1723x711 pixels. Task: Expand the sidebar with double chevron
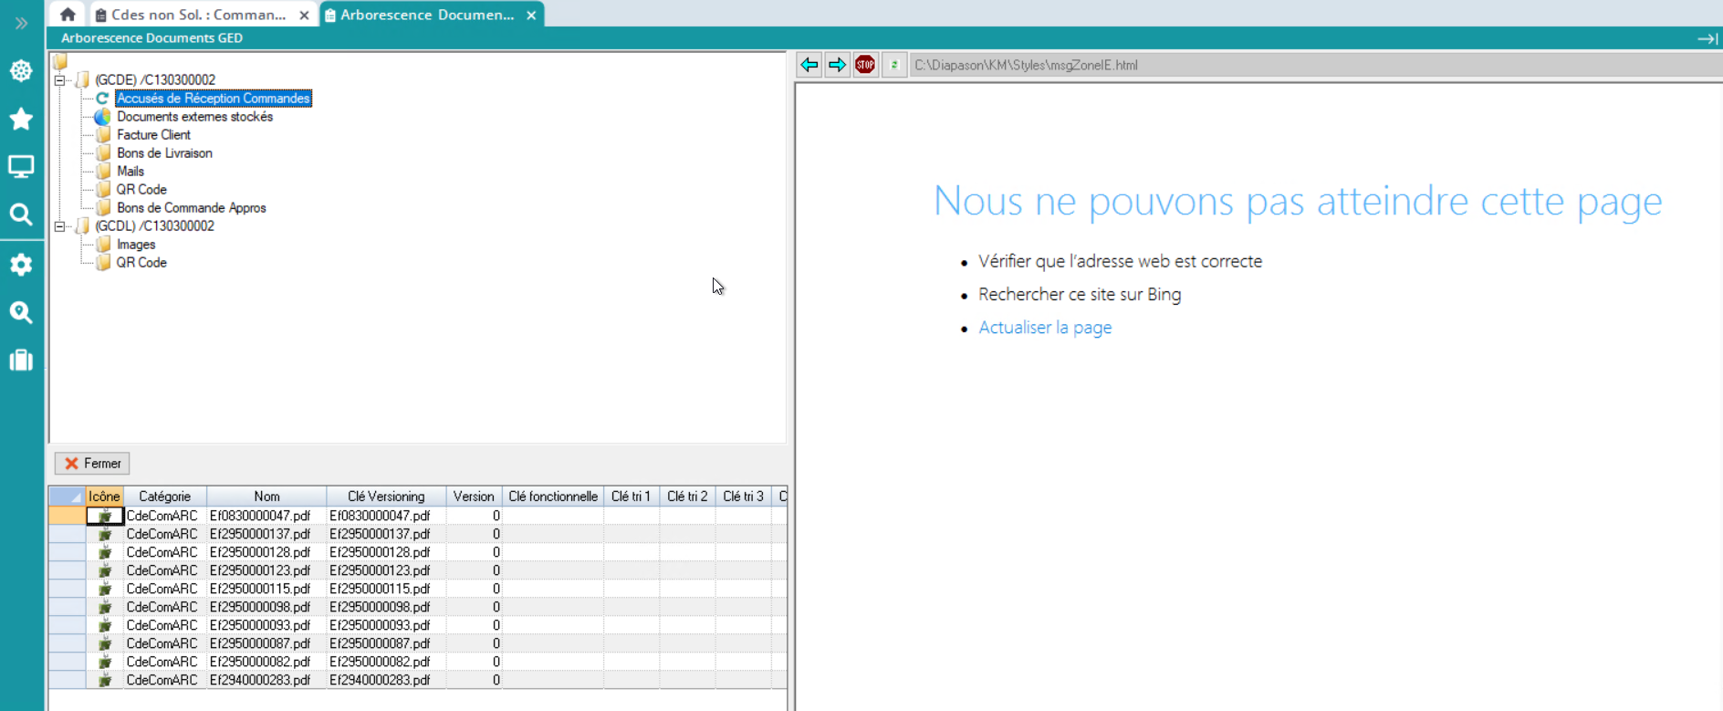pyautogui.click(x=21, y=24)
